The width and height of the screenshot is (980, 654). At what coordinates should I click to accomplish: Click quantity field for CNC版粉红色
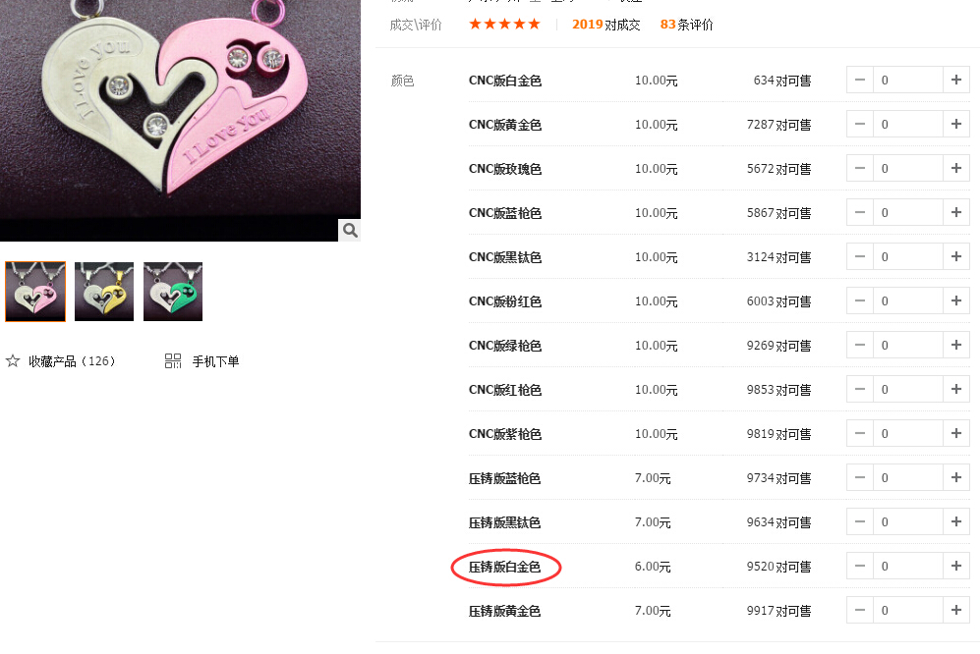pyautogui.click(x=907, y=301)
